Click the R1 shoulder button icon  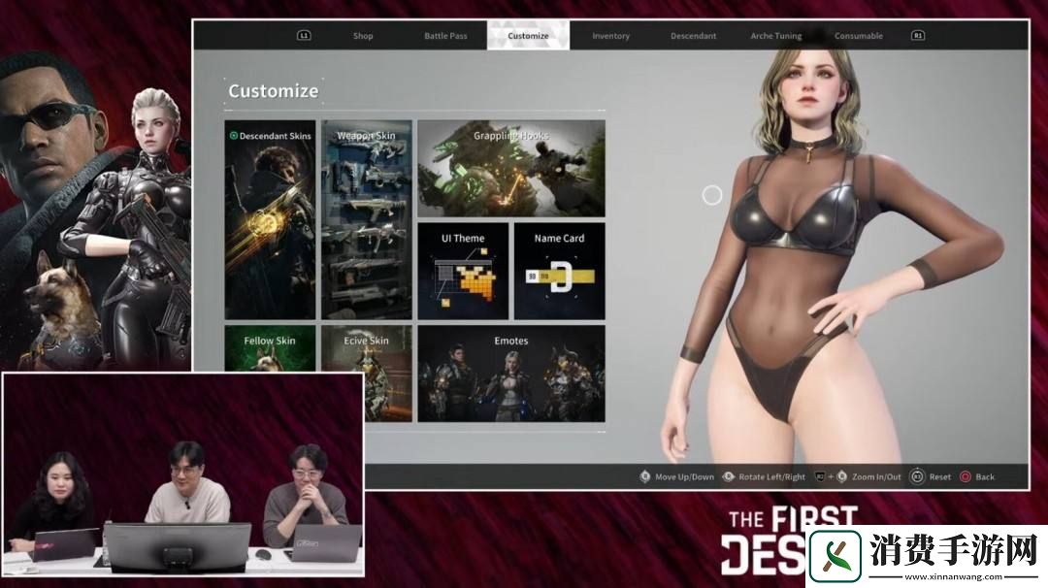coord(917,36)
